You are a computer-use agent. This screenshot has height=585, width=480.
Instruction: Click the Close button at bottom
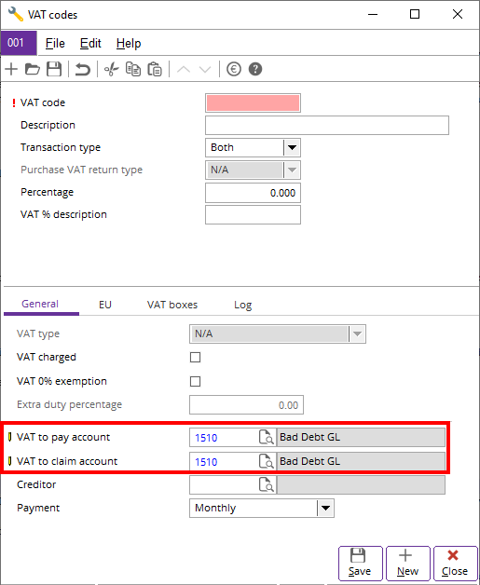point(455,564)
